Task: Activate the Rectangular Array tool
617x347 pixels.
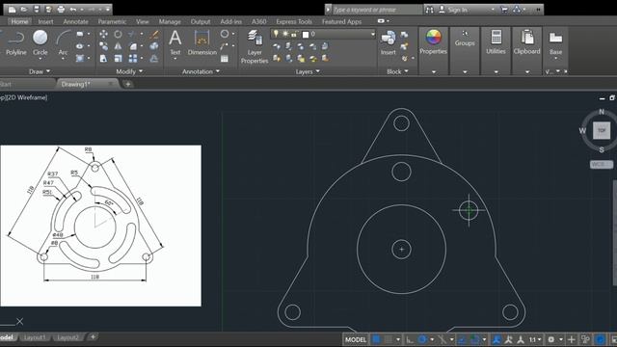Action: coord(133,59)
